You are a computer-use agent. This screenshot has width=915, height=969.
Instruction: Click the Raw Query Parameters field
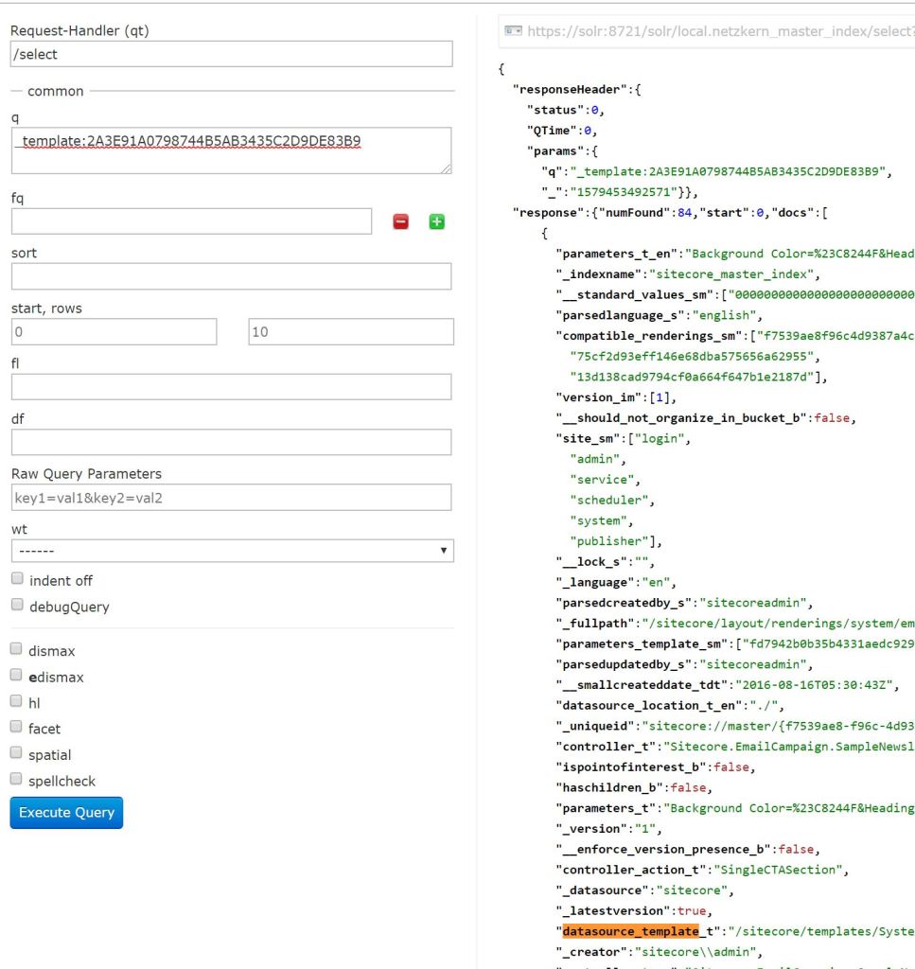(x=232, y=497)
